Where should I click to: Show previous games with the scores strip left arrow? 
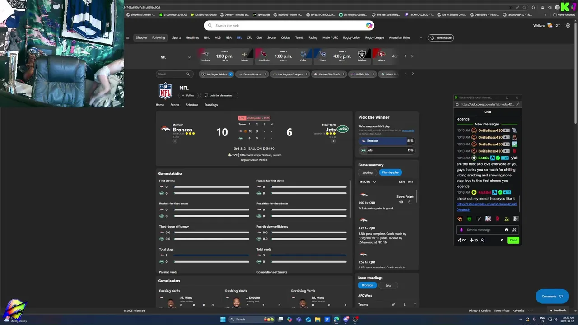point(405,56)
